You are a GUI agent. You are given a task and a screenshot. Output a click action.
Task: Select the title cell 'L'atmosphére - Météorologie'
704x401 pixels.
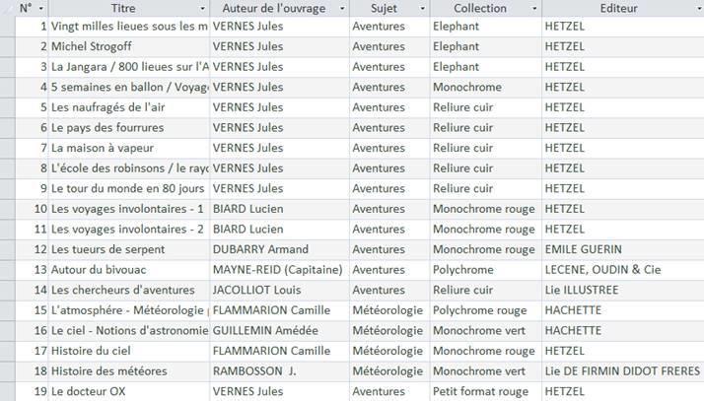[129, 310]
